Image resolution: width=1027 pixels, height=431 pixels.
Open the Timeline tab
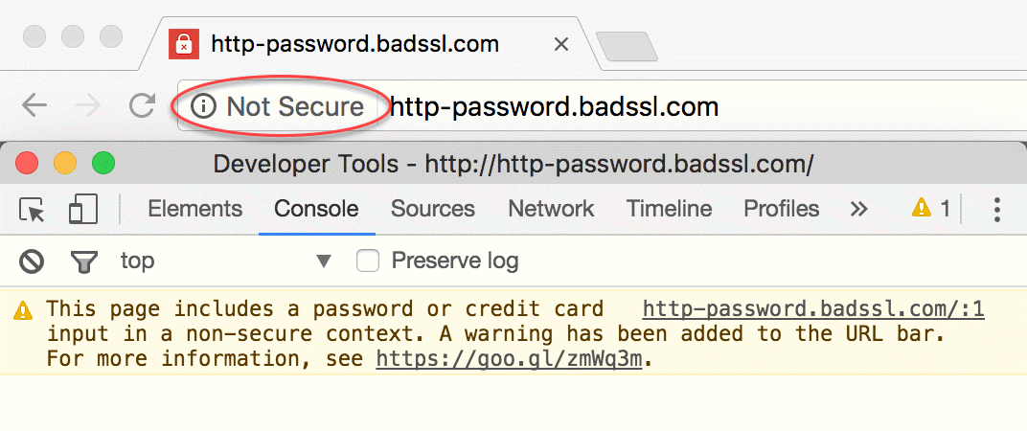[669, 209]
